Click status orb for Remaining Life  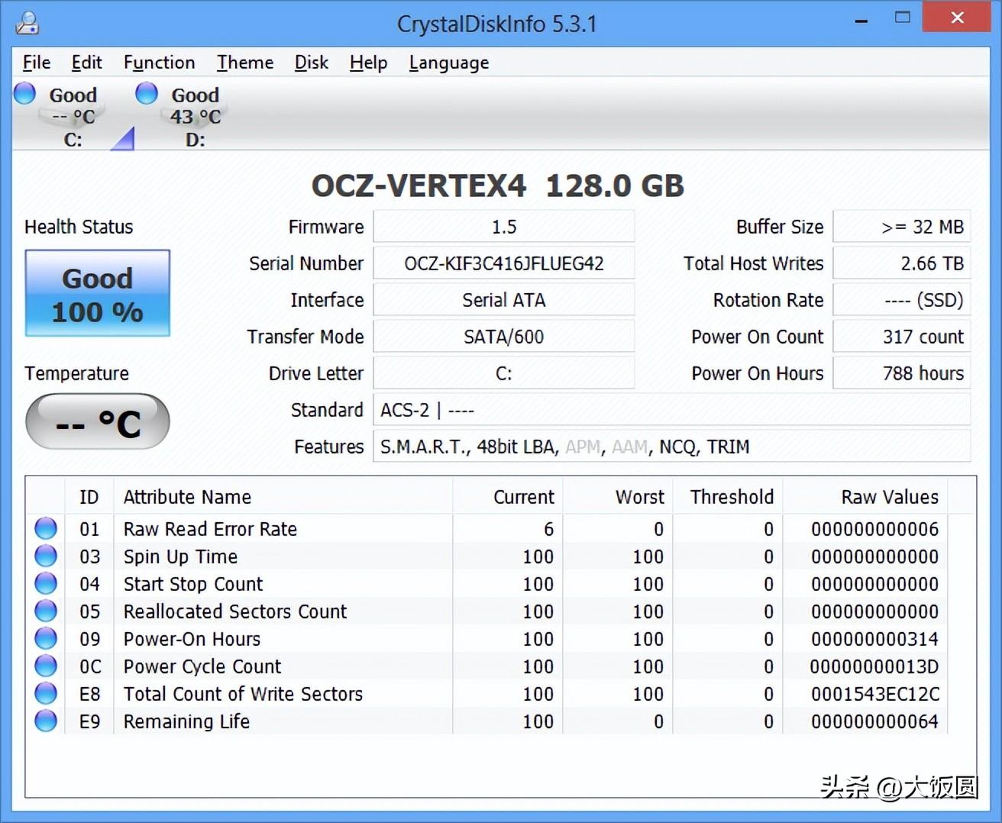46,721
